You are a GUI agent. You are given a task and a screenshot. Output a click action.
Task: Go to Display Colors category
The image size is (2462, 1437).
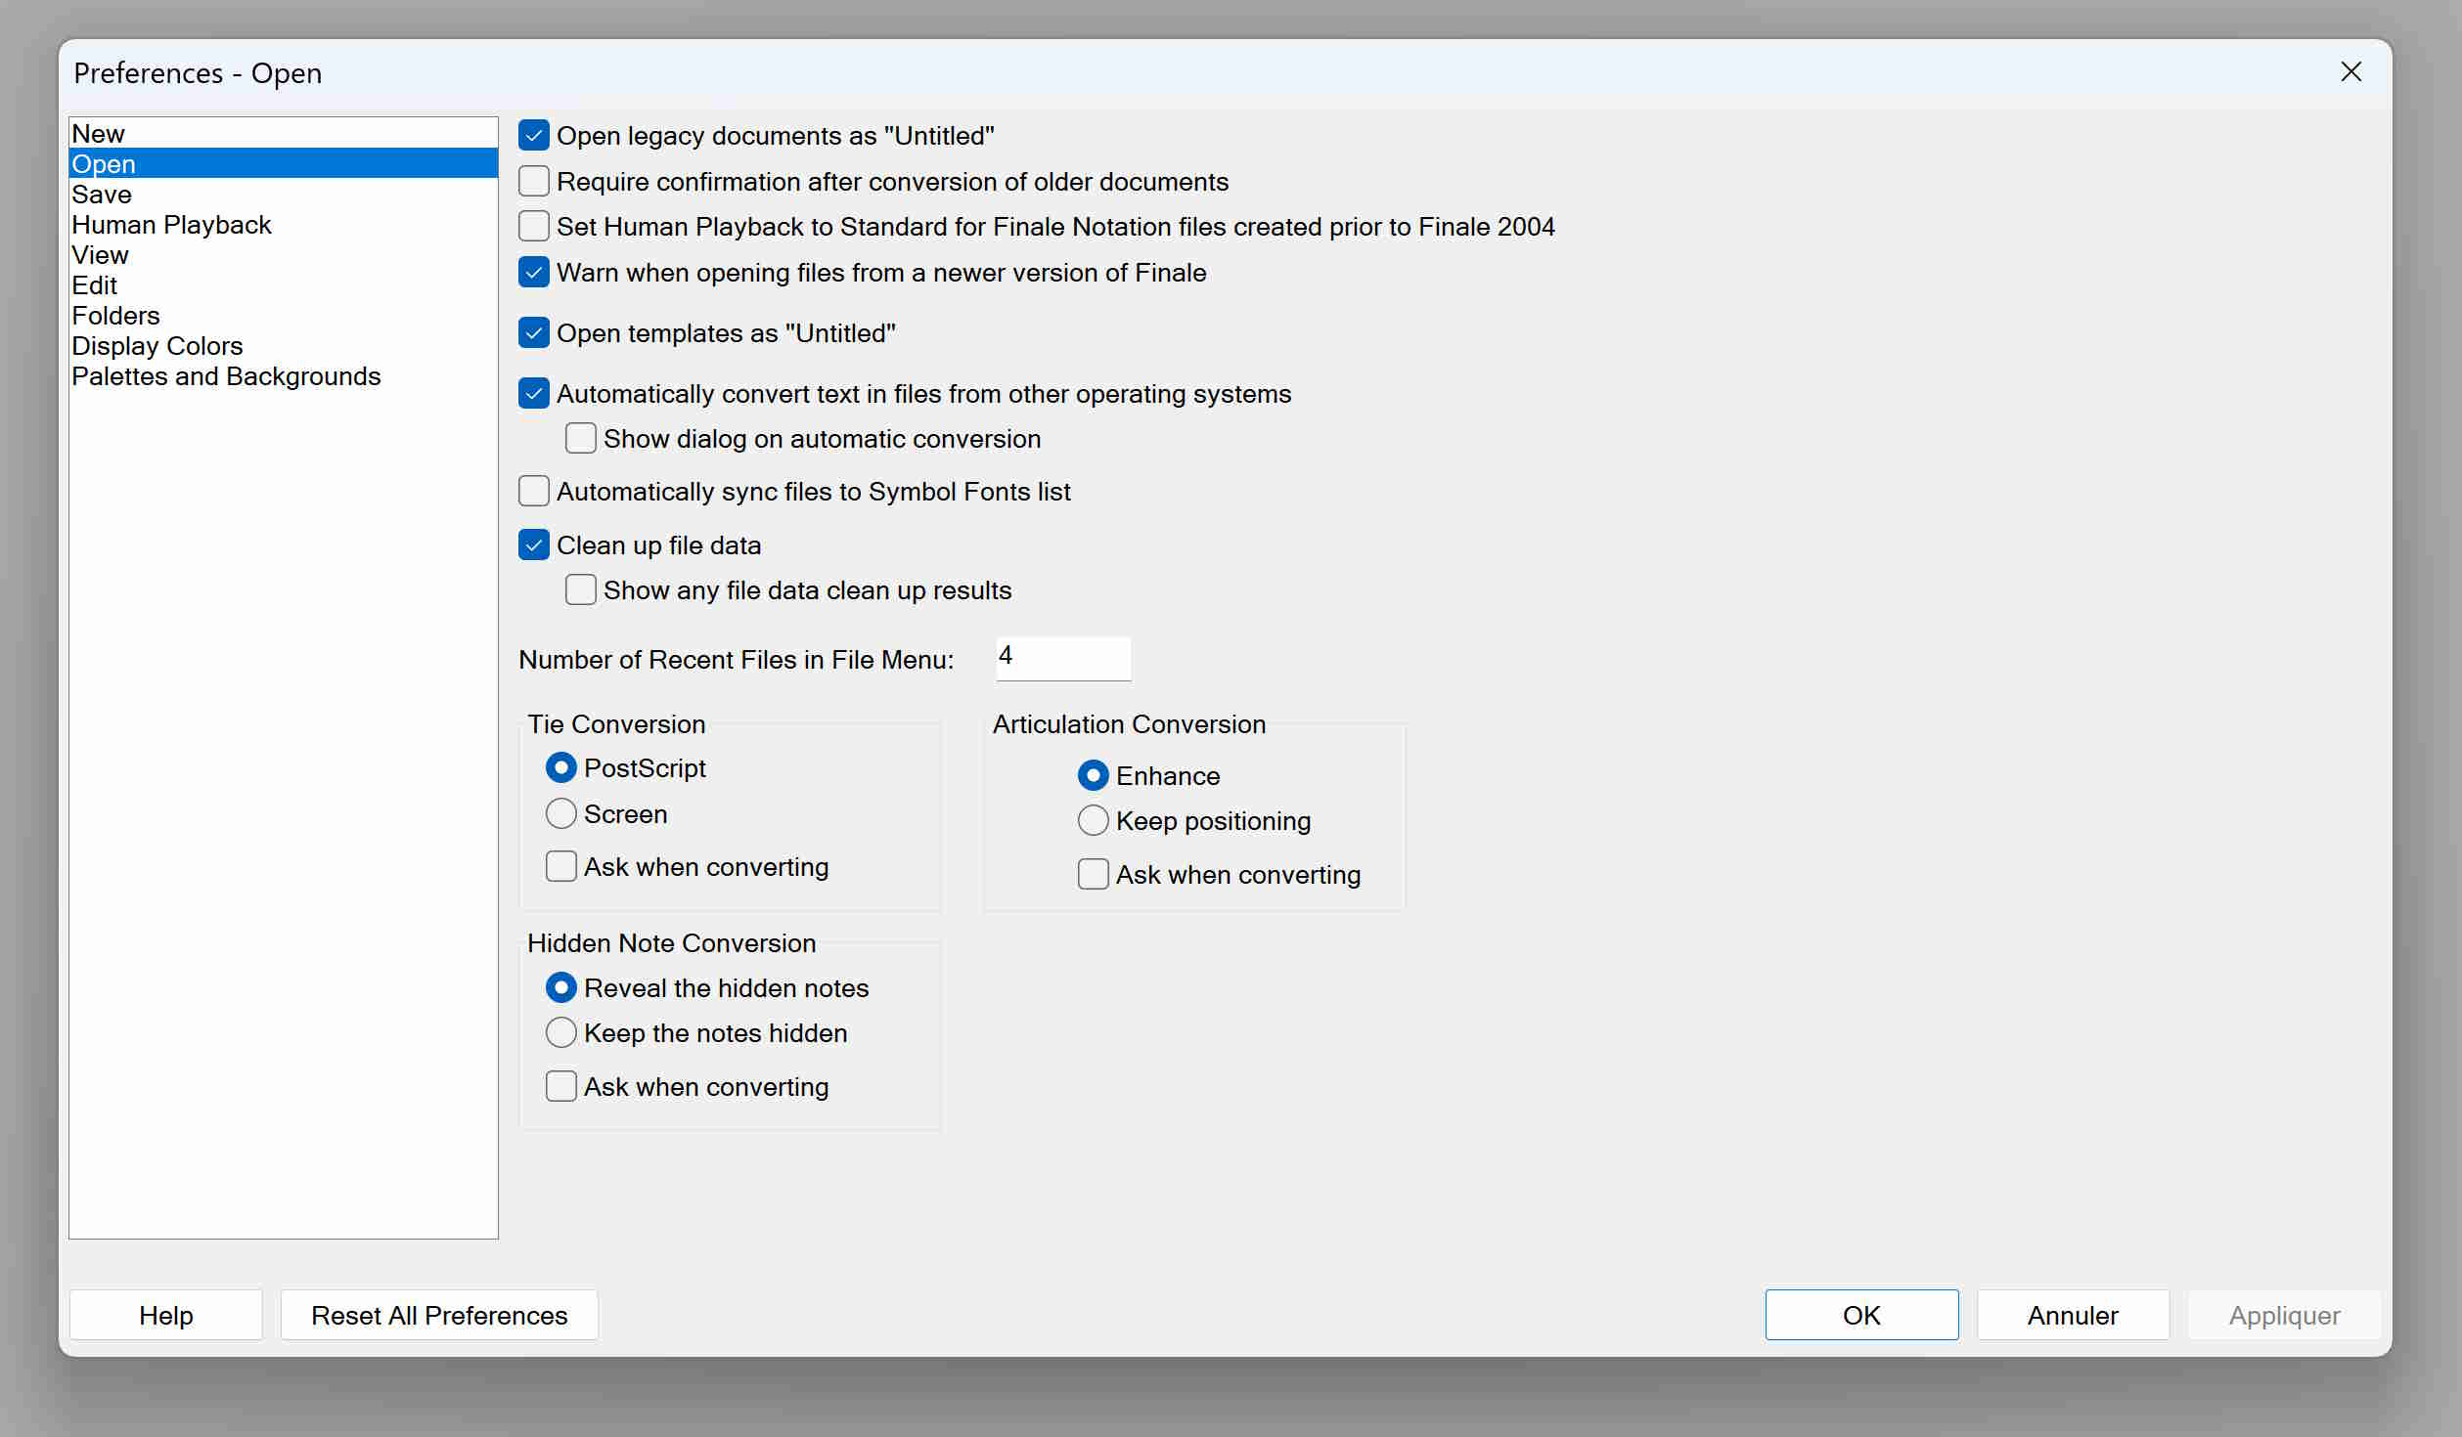click(x=157, y=346)
